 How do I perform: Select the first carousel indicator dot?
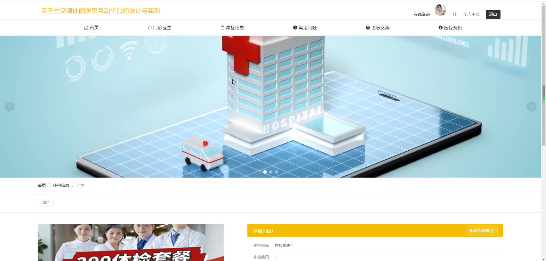(x=265, y=172)
